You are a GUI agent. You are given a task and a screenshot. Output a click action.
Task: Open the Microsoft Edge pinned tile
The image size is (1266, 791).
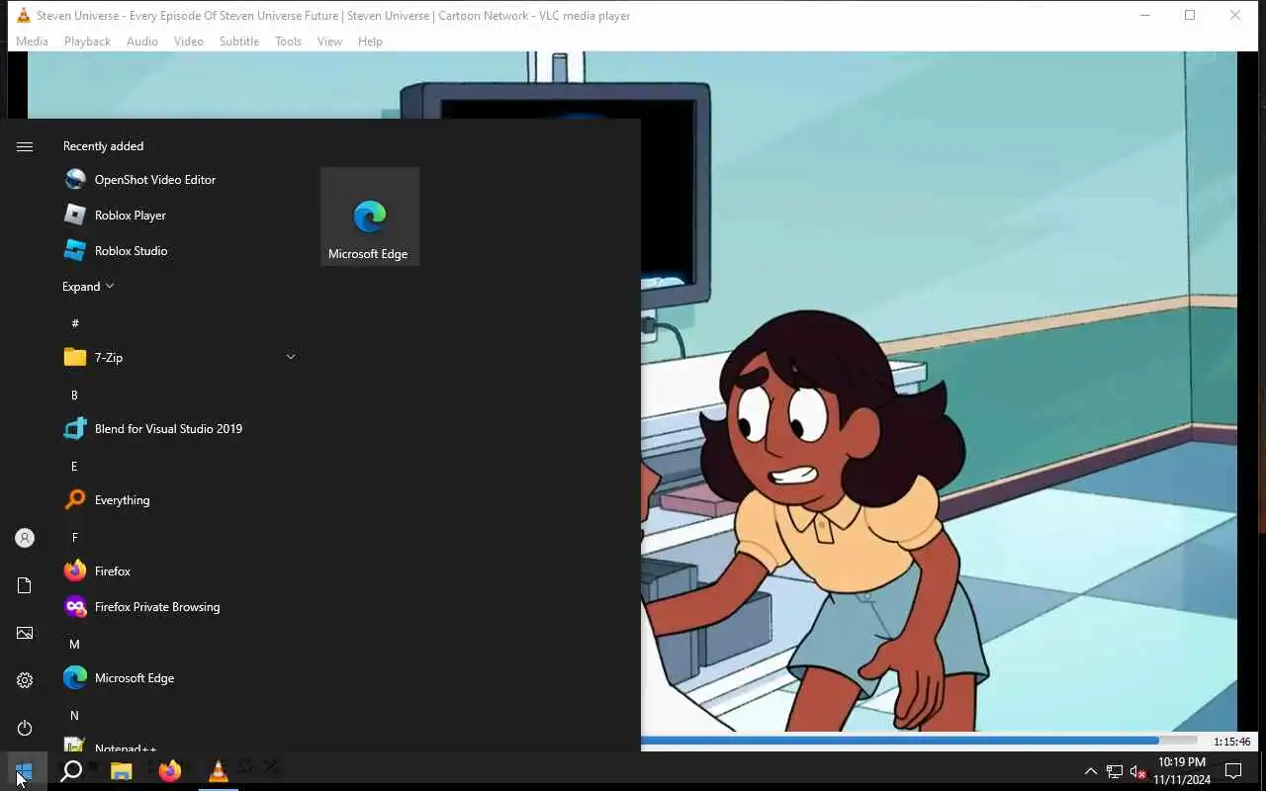[370, 217]
